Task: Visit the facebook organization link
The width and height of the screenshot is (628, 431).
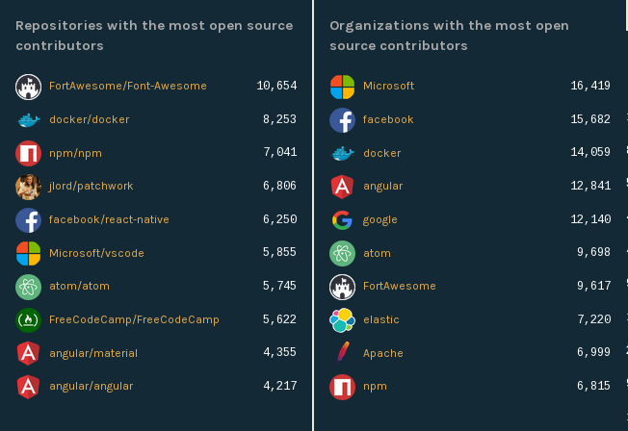Action: tap(388, 119)
